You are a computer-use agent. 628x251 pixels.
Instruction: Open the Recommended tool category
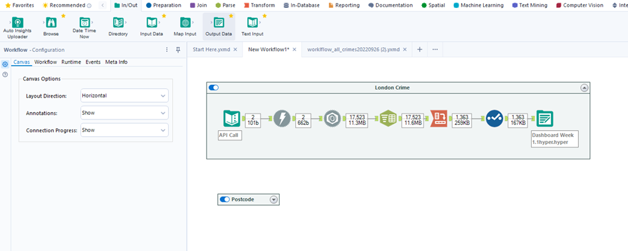point(67,5)
